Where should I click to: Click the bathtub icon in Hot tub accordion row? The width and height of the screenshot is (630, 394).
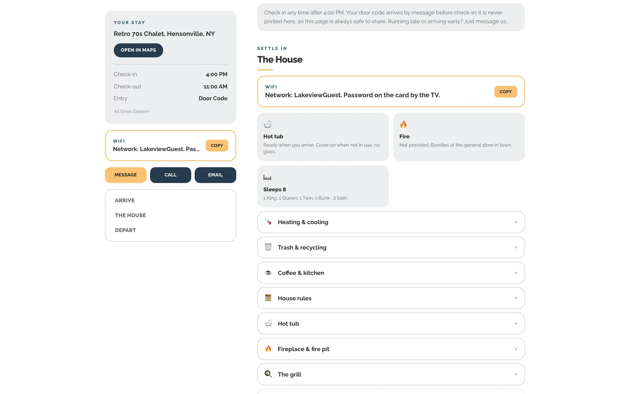coord(268,323)
